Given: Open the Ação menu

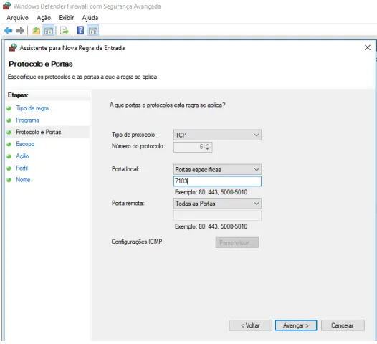Looking at the screenshot, I should [x=44, y=18].
